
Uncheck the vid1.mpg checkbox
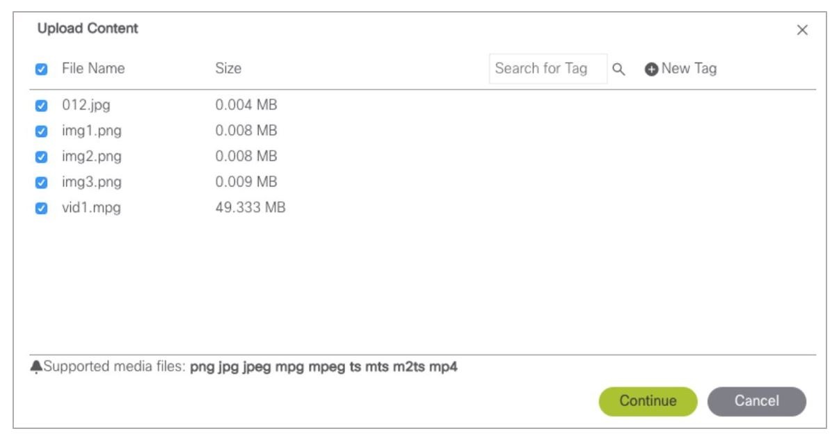point(41,208)
